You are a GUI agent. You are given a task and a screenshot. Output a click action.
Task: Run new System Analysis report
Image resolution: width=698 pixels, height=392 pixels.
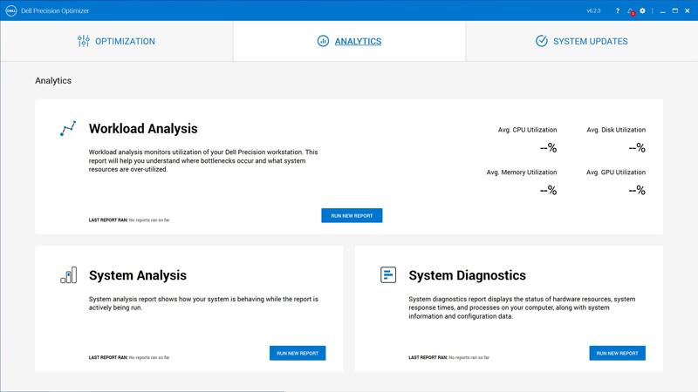(298, 353)
